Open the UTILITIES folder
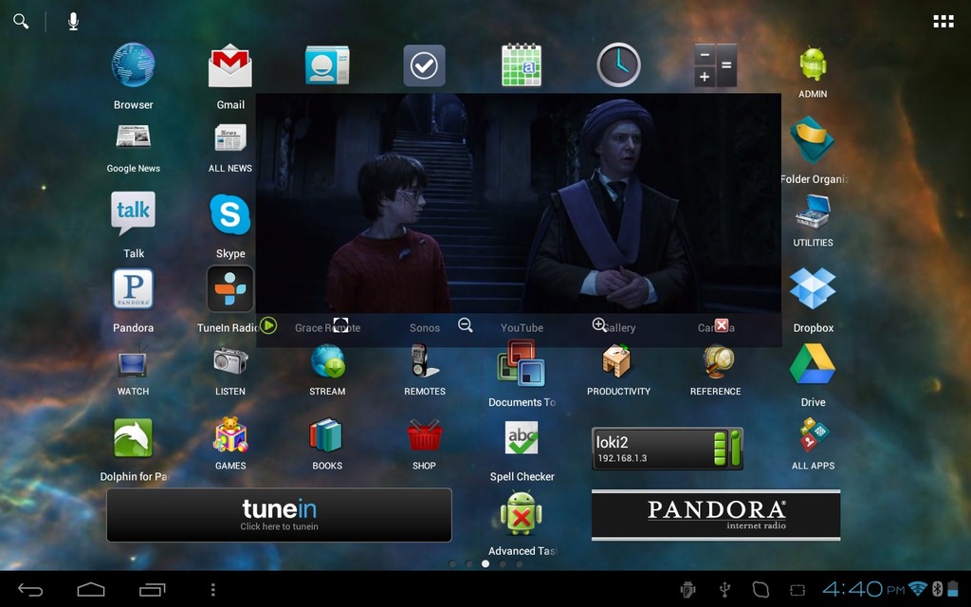971x607 pixels. click(x=813, y=212)
